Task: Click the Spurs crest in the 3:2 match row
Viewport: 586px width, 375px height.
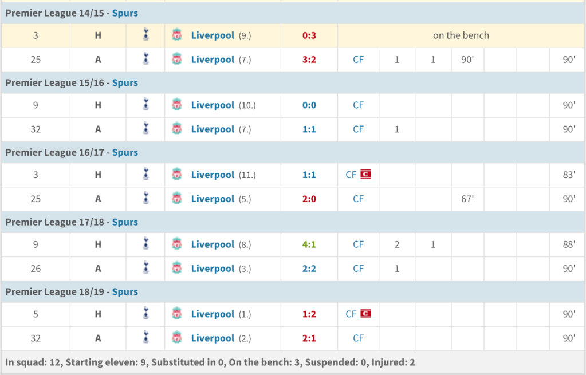Action: coord(146,59)
